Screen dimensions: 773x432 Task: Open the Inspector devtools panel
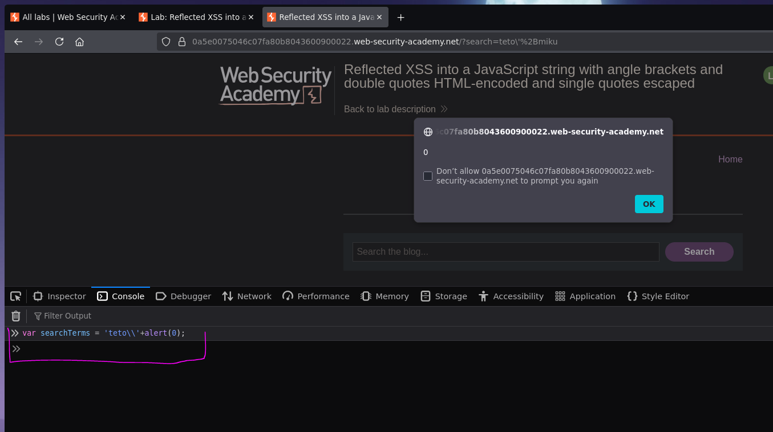click(x=59, y=296)
